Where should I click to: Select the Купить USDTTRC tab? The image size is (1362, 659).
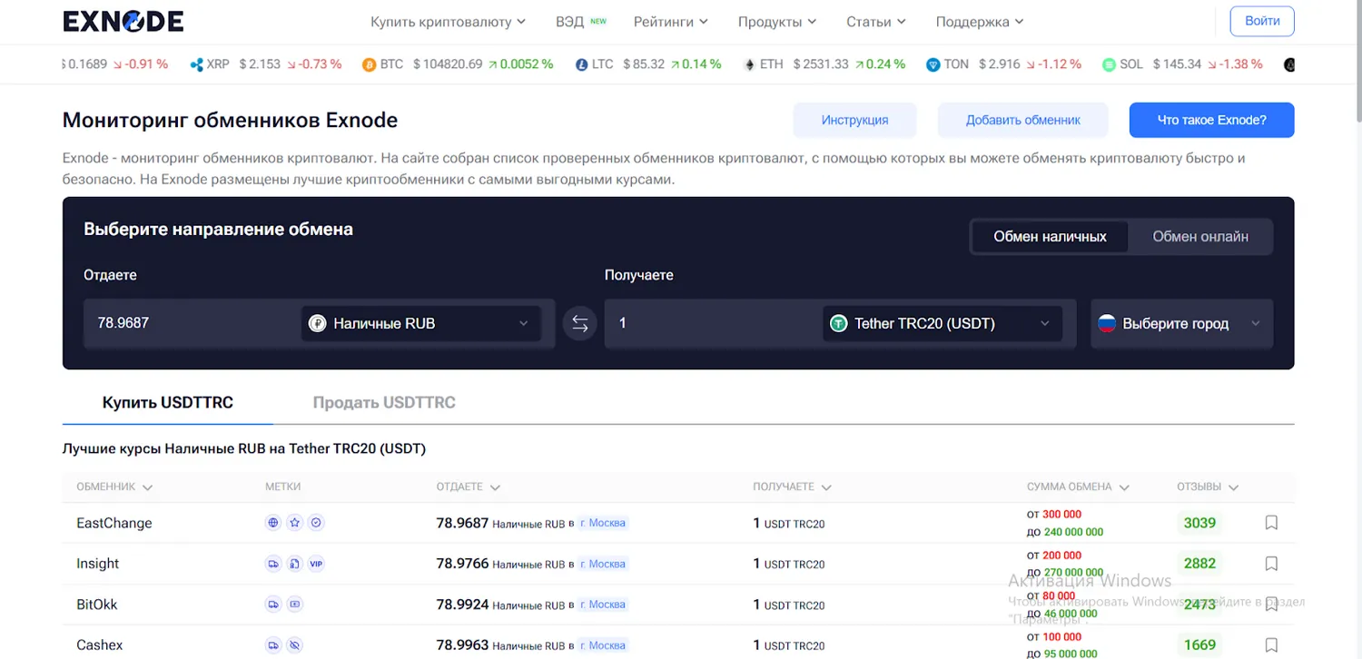tap(168, 402)
